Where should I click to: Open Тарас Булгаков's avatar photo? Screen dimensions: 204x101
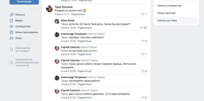49,9
